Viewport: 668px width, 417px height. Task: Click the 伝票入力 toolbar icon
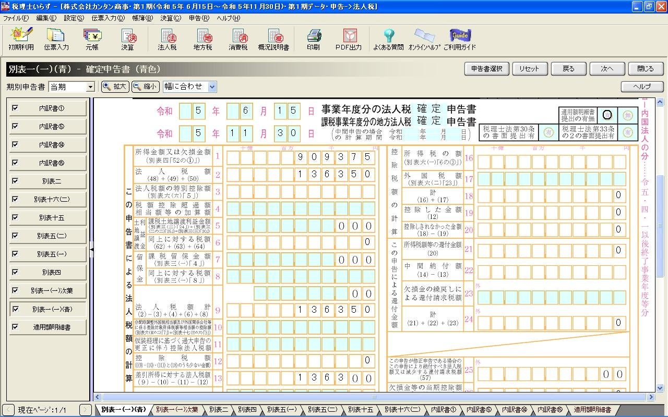click(x=56, y=39)
